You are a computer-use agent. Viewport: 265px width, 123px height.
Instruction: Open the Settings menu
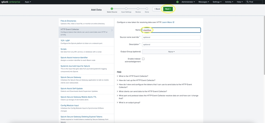click(217, 2)
